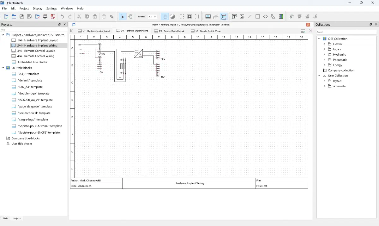Screen dimensions: 379x226
Task: Toggle the black/white background button
Action: 172,16
